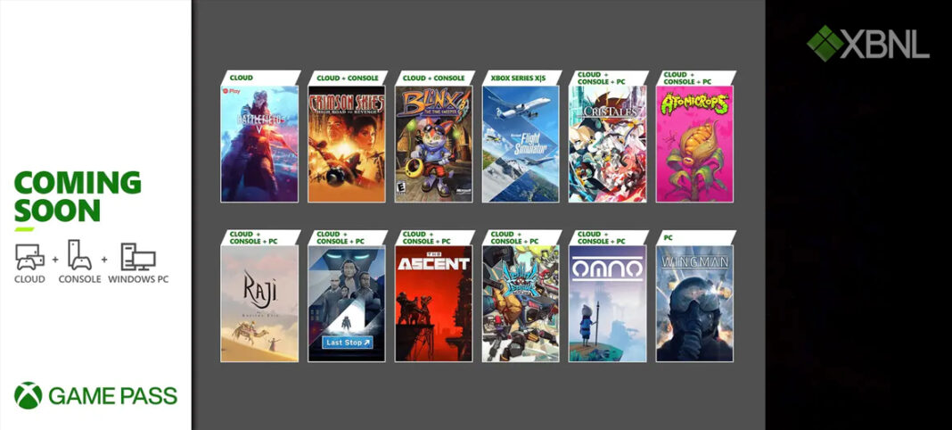This screenshot has width=952, height=430.
Task: Click the XBNL green diamond logo
Action: pos(825,43)
